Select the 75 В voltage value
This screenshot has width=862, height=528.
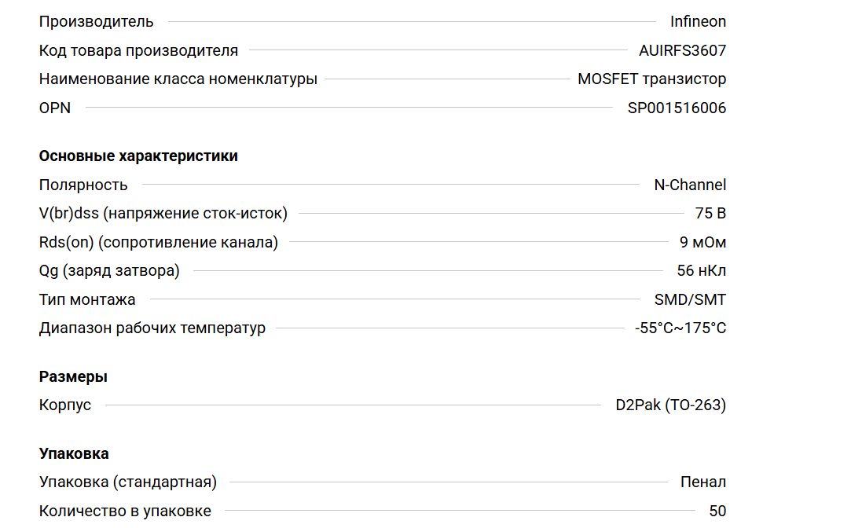click(x=710, y=213)
